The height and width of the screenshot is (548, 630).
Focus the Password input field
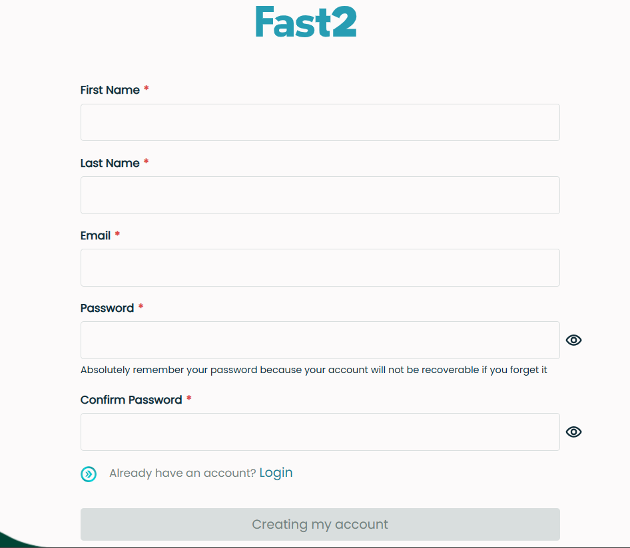[320, 340]
